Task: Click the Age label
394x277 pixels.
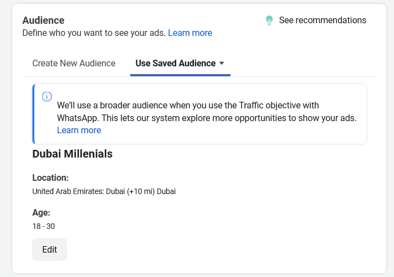Action: tap(42, 212)
